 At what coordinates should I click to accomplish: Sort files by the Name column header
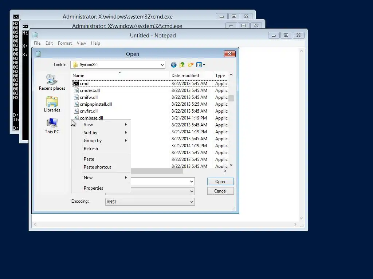click(119, 76)
